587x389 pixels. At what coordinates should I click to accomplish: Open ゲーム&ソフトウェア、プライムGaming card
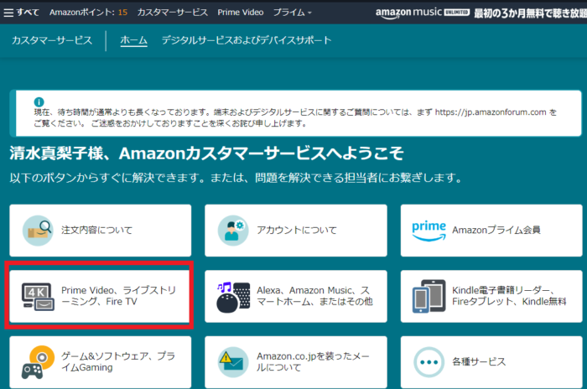[x=101, y=362]
